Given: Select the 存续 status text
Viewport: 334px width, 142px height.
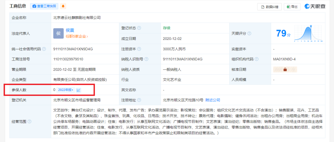Looking at the screenshot, I should click(x=167, y=28).
